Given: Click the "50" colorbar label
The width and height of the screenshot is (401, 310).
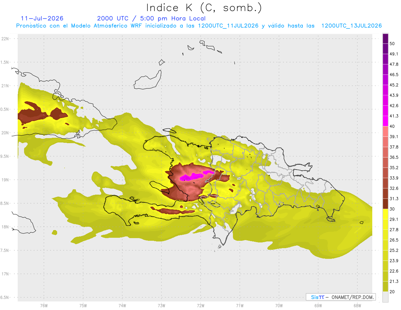Looking at the screenshot, I should (x=392, y=43).
